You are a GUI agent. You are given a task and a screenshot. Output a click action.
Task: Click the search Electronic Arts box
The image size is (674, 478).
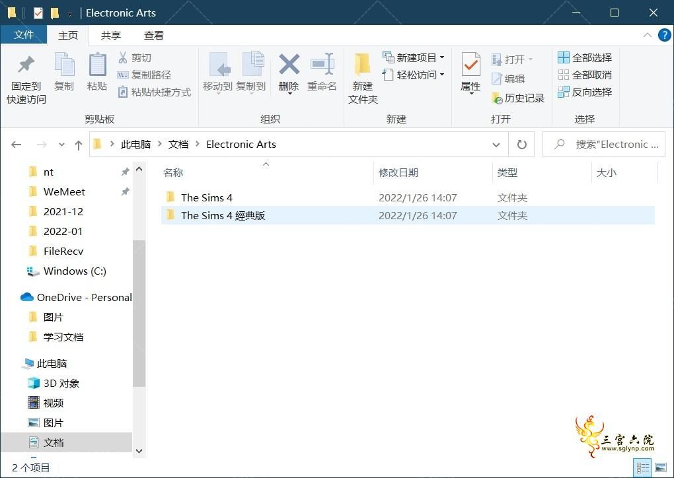pyautogui.click(x=604, y=145)
